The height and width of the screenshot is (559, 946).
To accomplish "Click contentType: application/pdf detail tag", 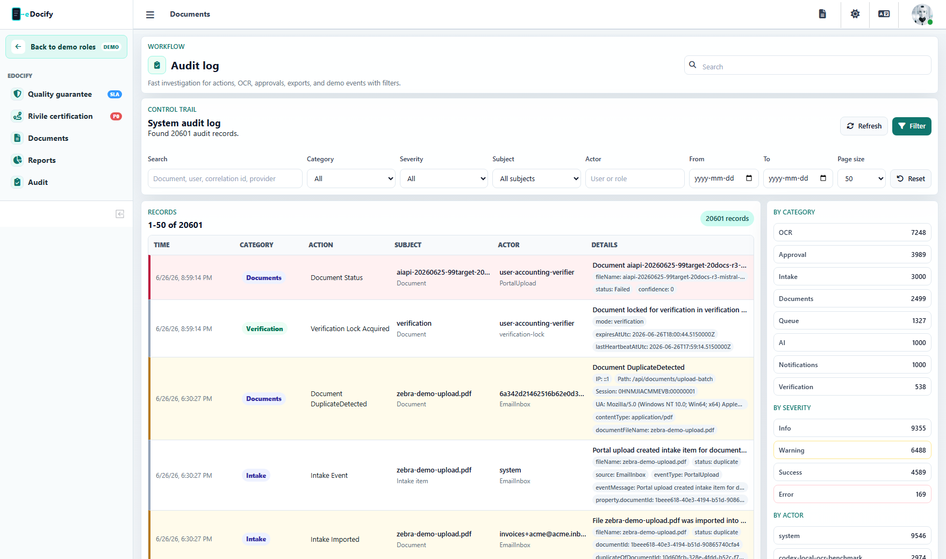I will pyautogui.click(x=634, y=418).
